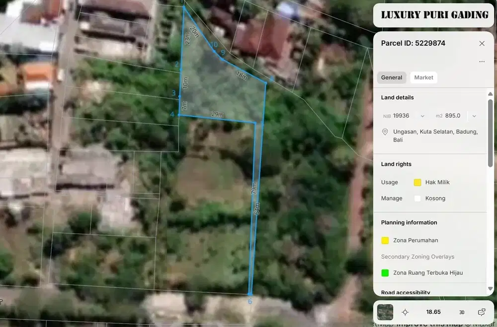The width and height of the screenshot is (497, 327).
Task: Click the white Kosong manage swatch
Action: pos(417,198)
